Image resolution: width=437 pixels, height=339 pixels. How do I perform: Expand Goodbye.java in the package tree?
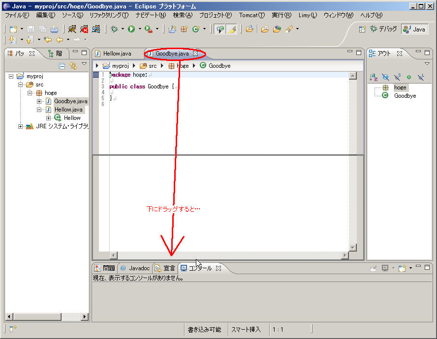[39, 101]
